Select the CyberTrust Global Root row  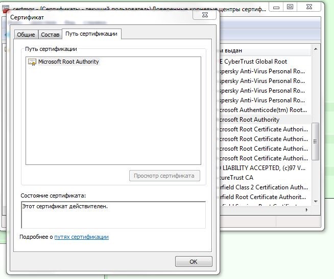pyautogui.click(x=265, y=62)
